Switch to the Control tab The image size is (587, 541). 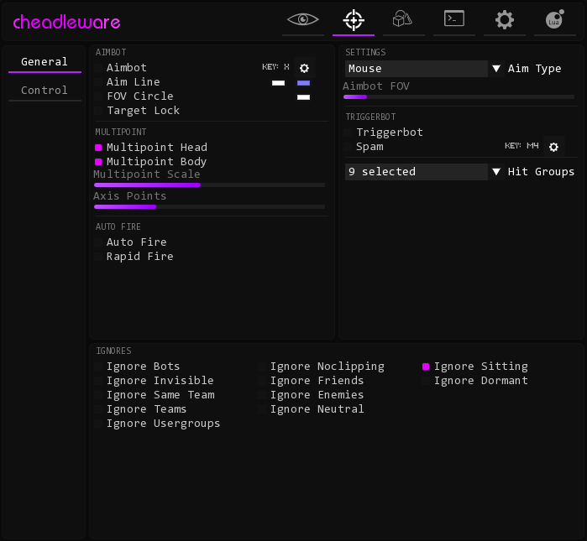(45, 90)
